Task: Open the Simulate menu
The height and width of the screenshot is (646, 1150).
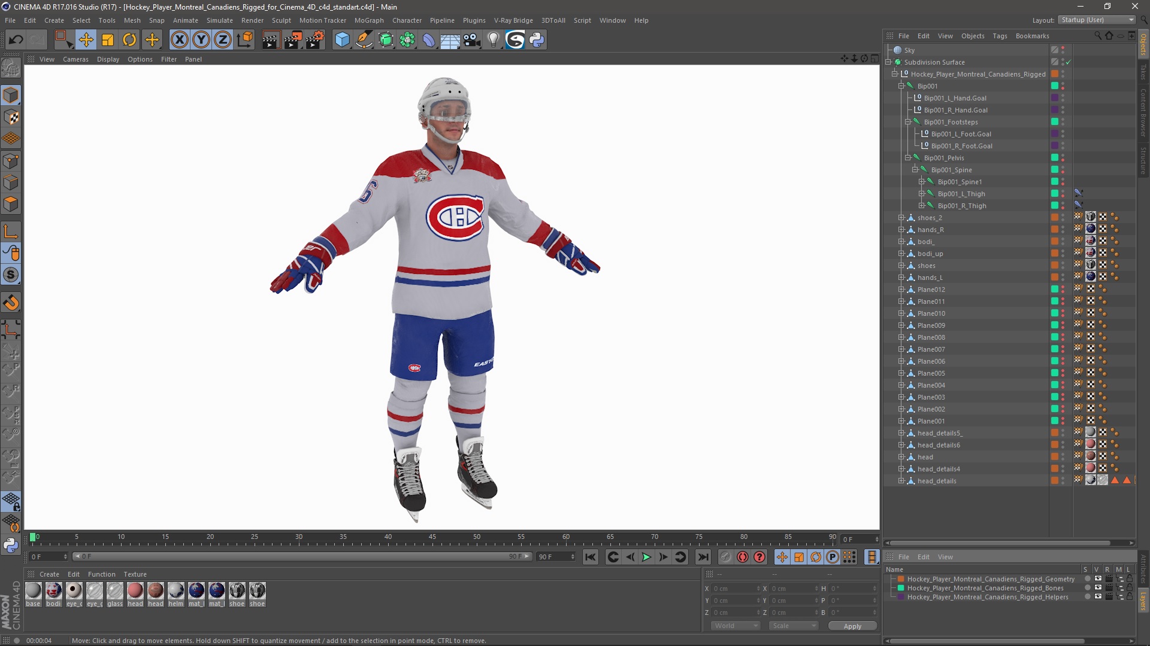Action: tap(220, 20)
